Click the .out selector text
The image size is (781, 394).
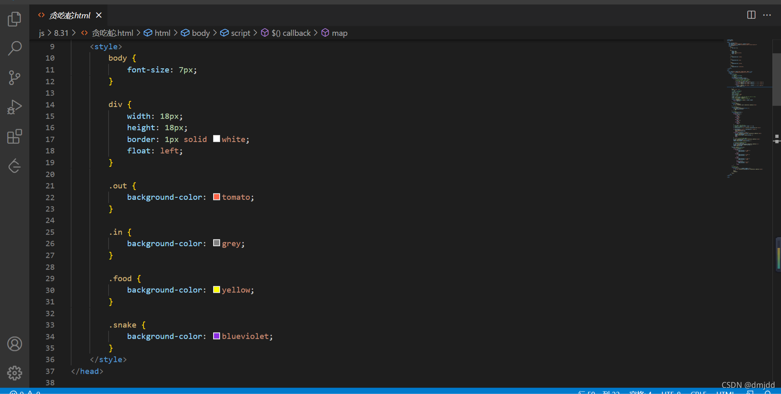point(118,186)
